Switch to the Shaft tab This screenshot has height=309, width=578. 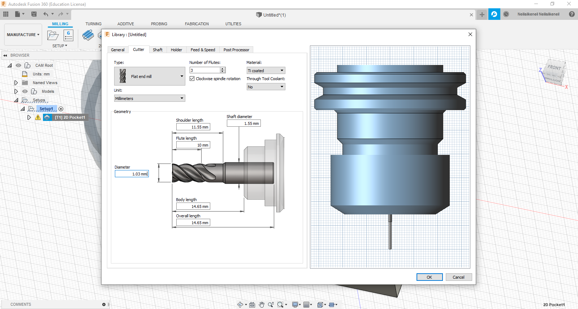(x=158, y=50)
